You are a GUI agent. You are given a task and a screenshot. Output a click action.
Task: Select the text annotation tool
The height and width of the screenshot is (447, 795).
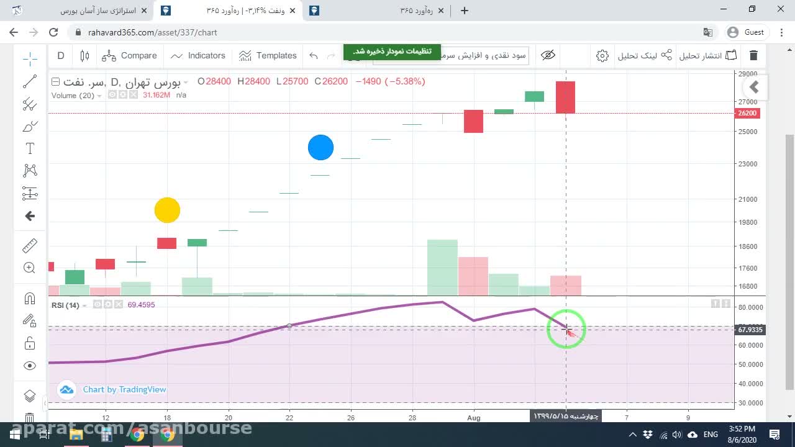[30, 148]
